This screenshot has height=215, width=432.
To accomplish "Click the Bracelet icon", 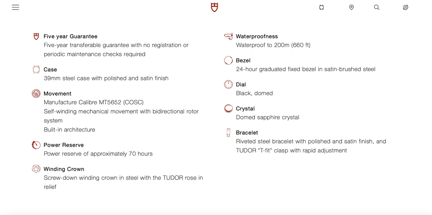I will coord(228,133).
